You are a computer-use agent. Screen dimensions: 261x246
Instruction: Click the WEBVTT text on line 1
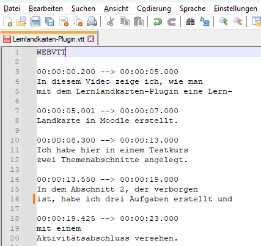click(x=51, y=52)
